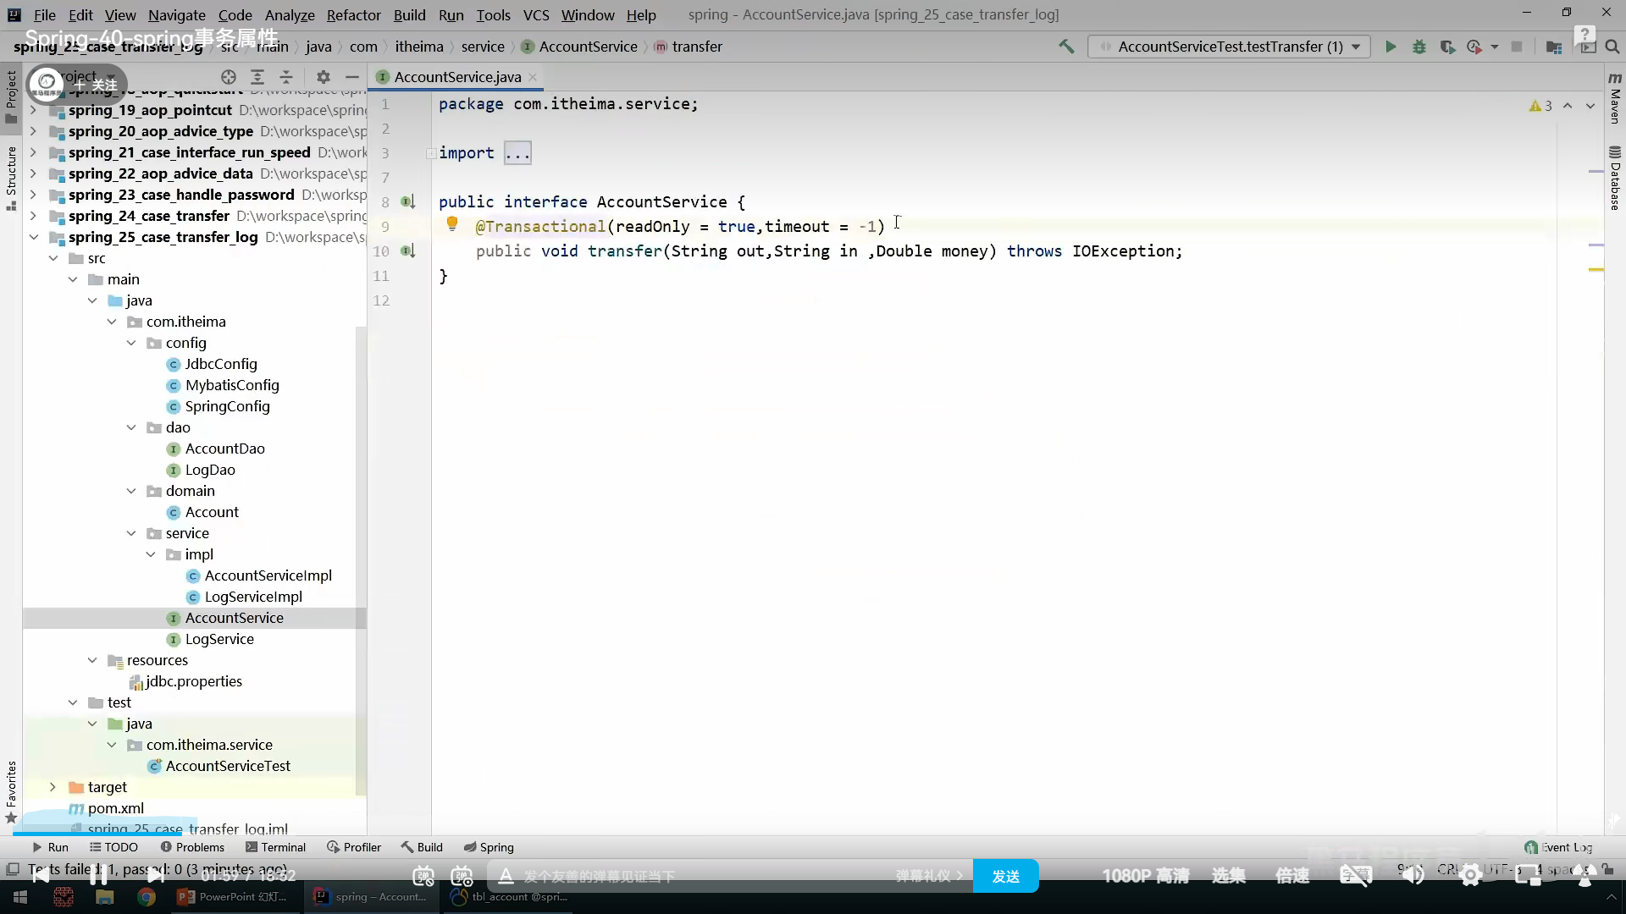Toggle the video player volume icon
The width and height of the screenshot is (1626, 914).
tap(1413, 876)
